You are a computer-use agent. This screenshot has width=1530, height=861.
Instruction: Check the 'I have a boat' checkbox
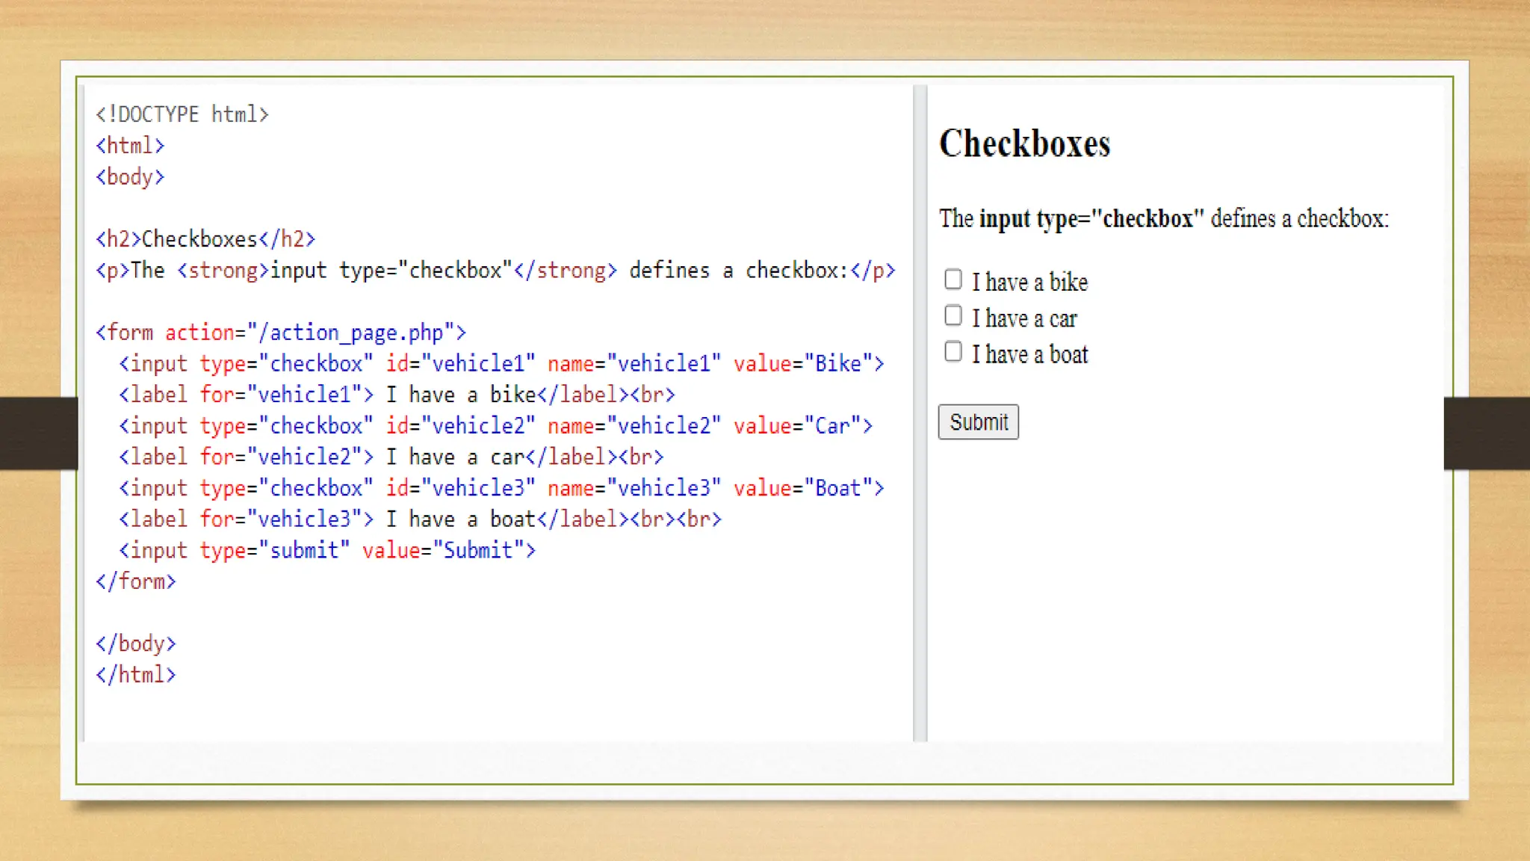pyautogui.click(x=953, y=351)
